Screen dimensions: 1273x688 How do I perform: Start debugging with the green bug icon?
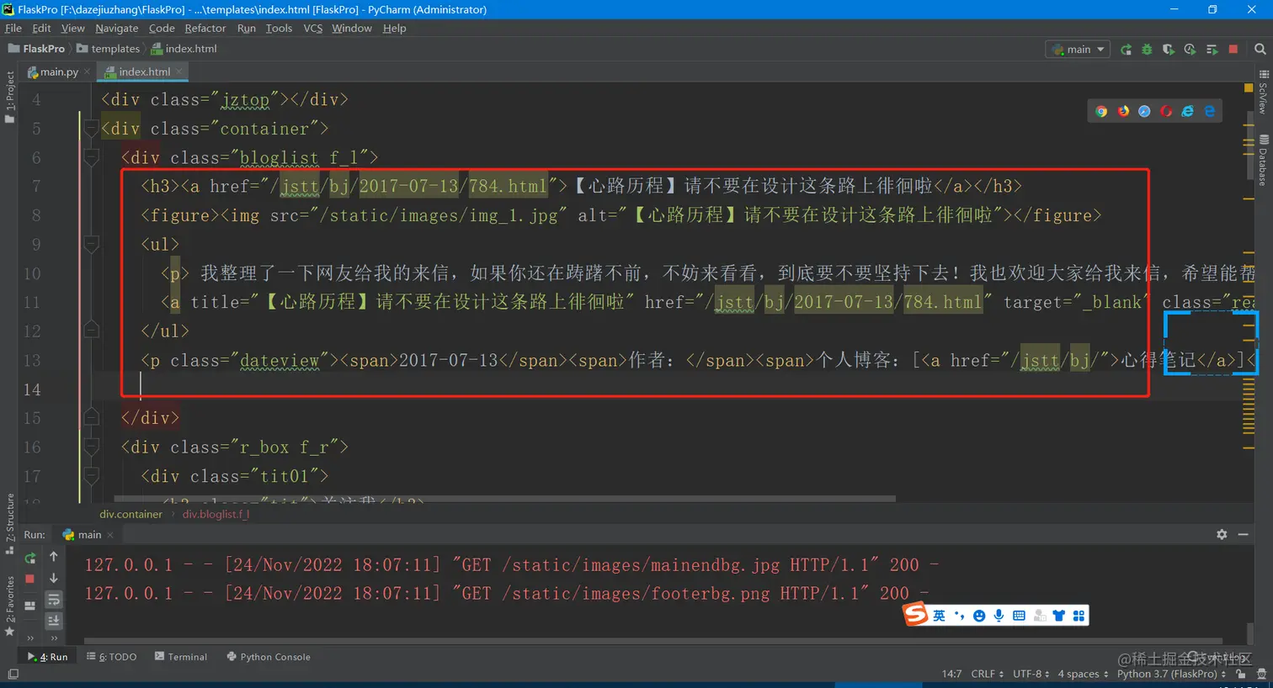point(1148,49)
